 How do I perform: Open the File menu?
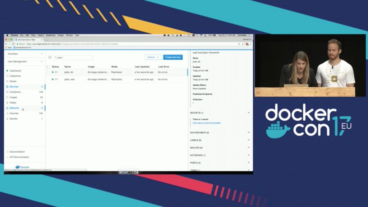(22, 35)
